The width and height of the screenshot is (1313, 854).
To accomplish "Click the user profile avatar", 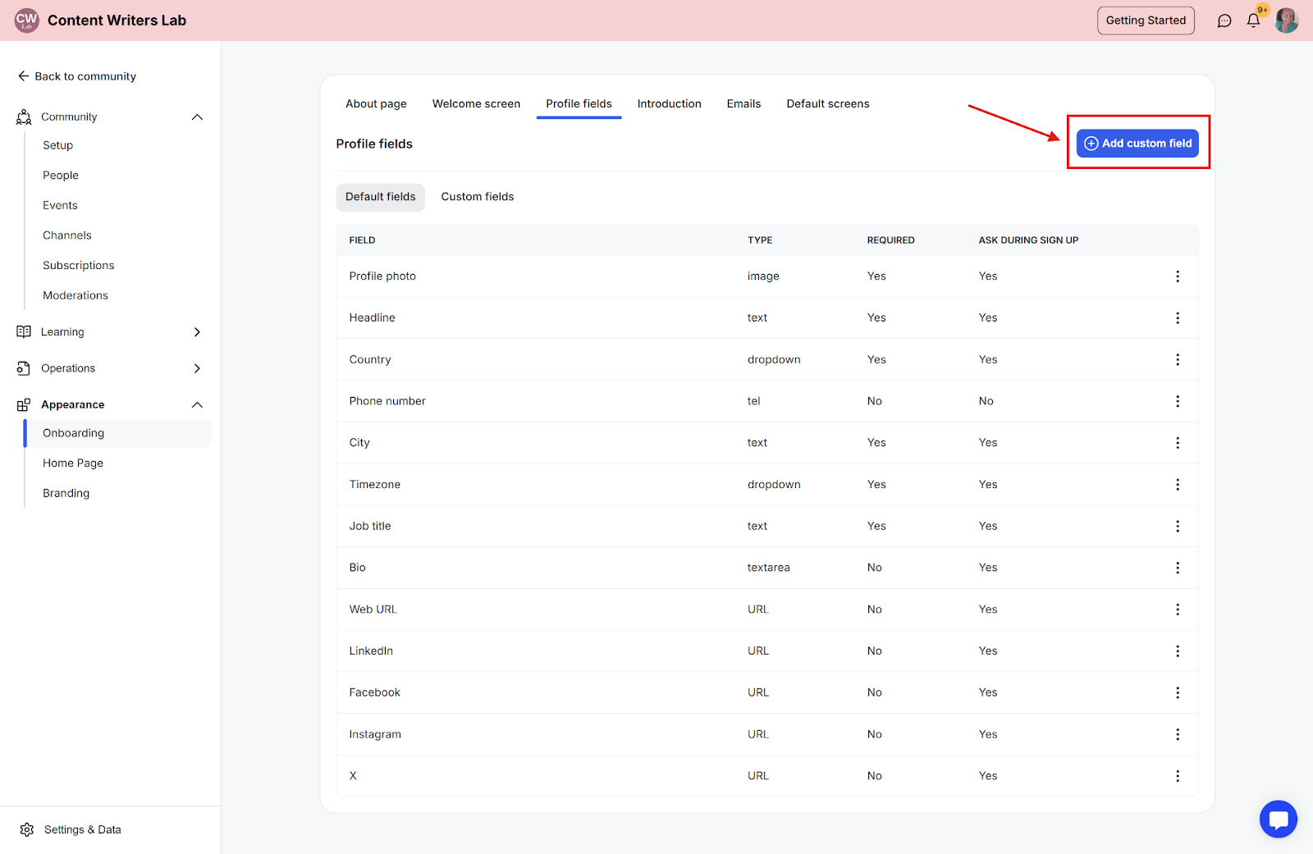I will (1287, 21).
